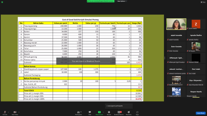Click 'Price alt 1, margin 30%' cell
207x116 pixels.
(x=38, y=93)
